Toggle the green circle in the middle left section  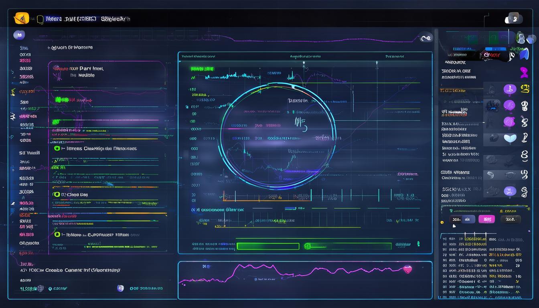tap(57, 195)
